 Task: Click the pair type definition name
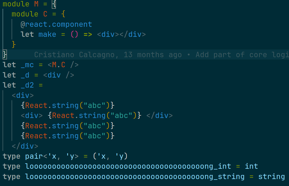pos(34,156)
